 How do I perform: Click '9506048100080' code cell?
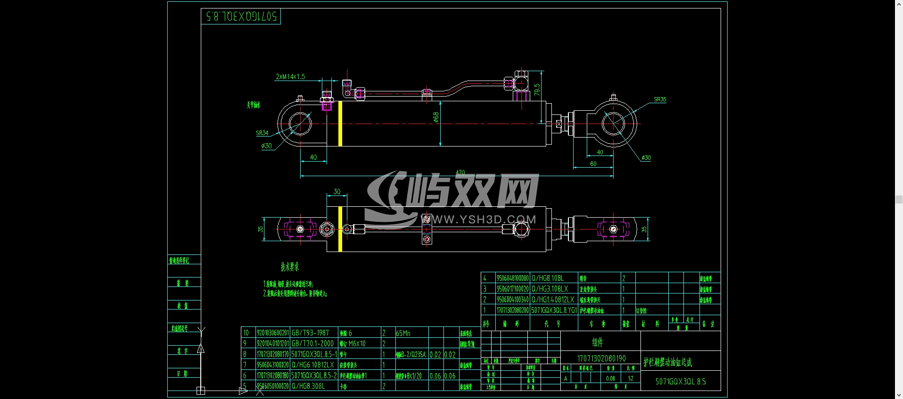coord(513,278)
